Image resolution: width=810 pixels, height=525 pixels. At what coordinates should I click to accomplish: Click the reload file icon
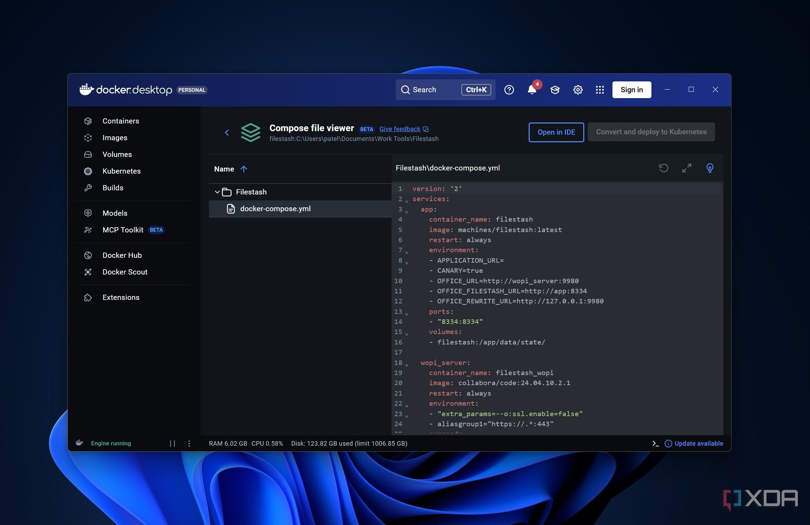pos(664,168)
